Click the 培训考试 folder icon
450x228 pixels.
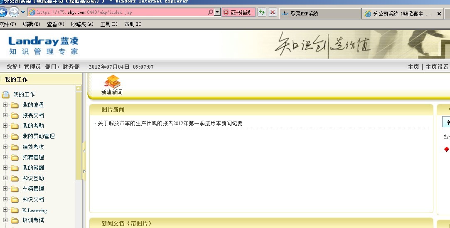pyautogui.click(x=15, y=221)
